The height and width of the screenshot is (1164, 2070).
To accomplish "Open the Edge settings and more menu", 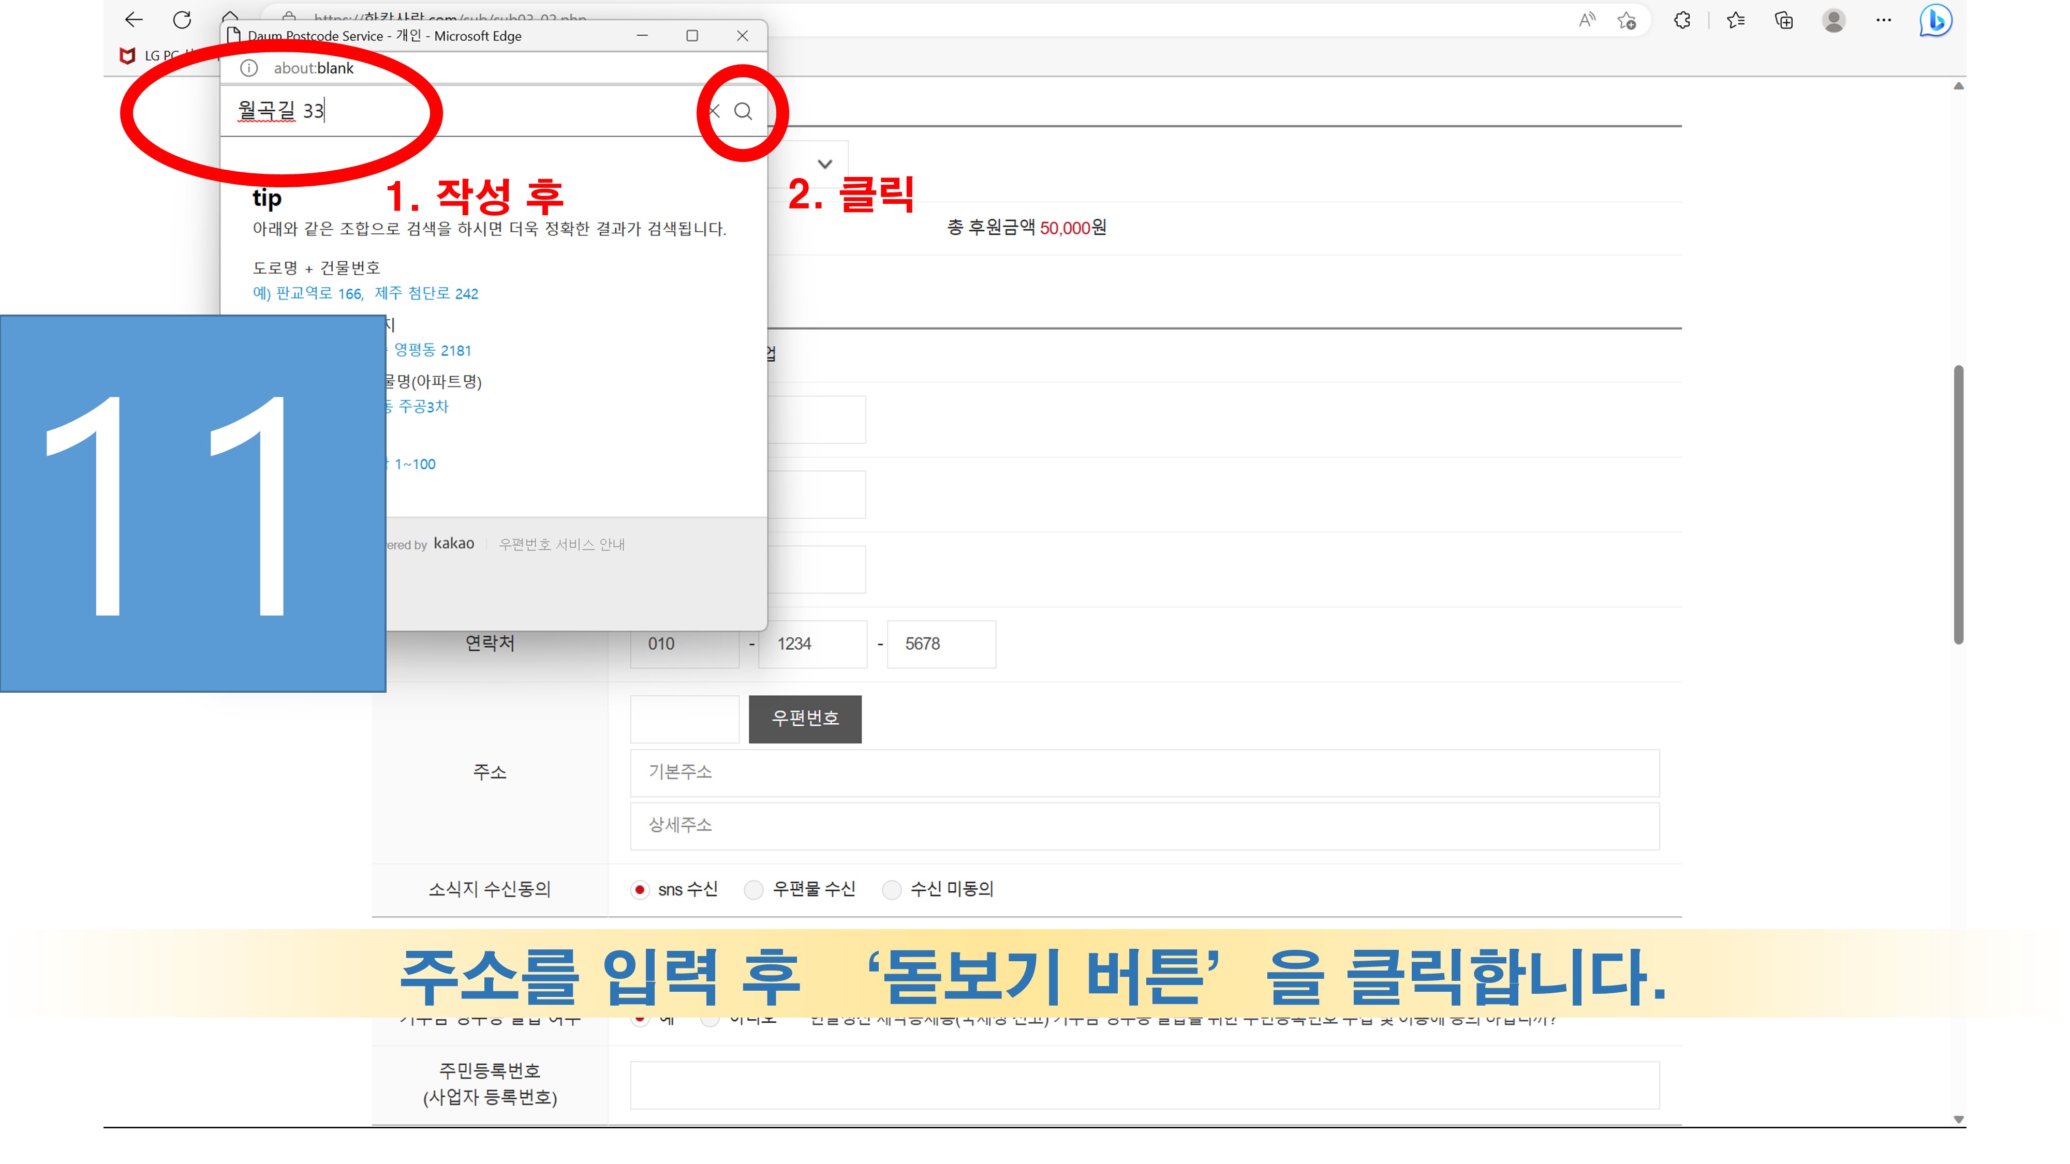I will click(1884, 20).
